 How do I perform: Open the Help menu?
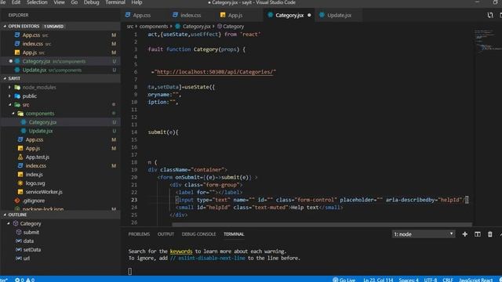tap(136, 2)
